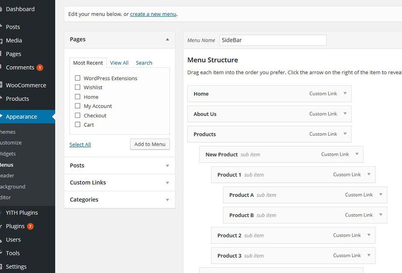Enable the Checkout page checkbox
Screen dimensions: 402x273
(x=78, y=115)
